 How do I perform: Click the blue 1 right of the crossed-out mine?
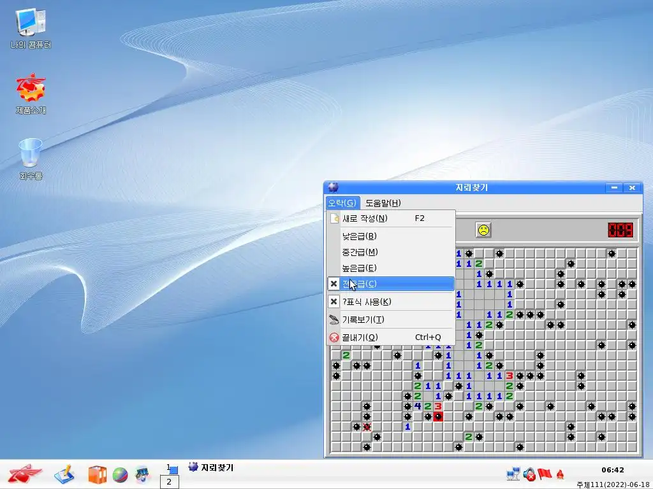(x=407, y=427)
